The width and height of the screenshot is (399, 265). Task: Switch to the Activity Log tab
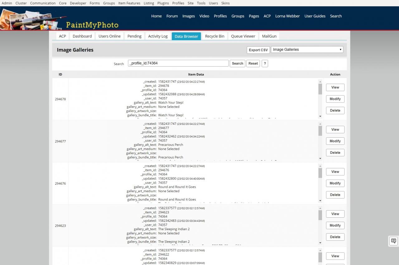(158, 36)
